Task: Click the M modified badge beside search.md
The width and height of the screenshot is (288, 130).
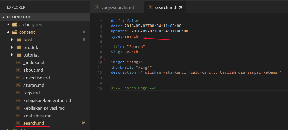Action: [x=84, y=123]
